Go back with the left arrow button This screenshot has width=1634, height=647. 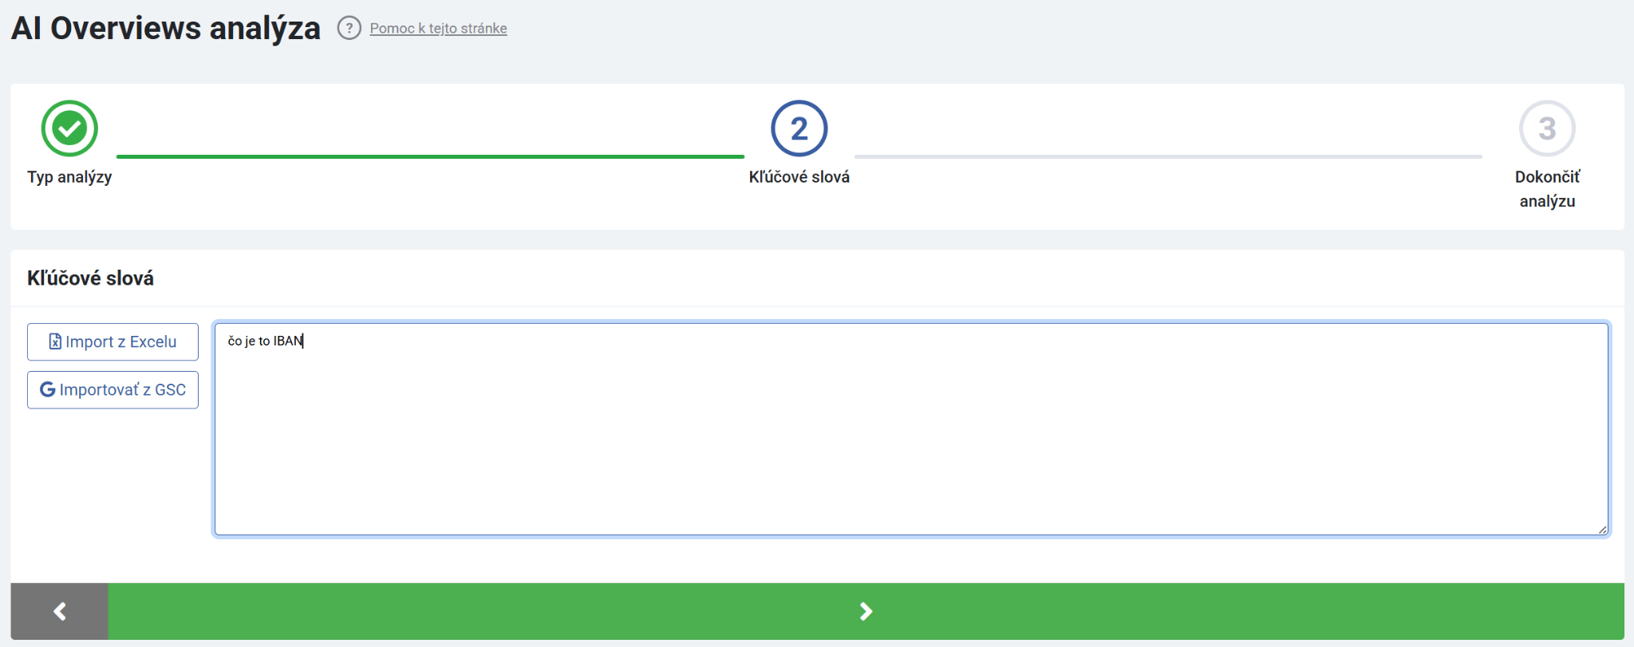click(59, 611)
